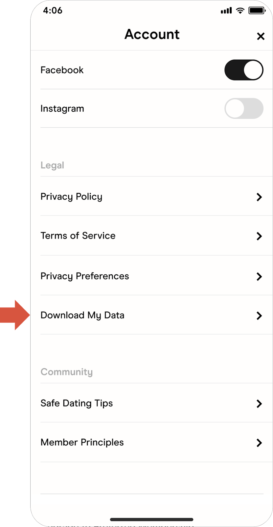Tap the Member Principles chevron icon
This screenshot has width=273, height=527.
[259, 443]
